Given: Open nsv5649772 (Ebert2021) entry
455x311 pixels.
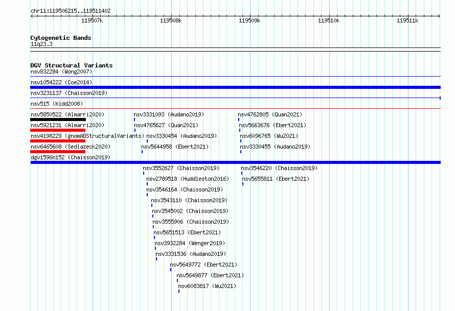Looking at the screenshot, I should click(x=203, y=265).
